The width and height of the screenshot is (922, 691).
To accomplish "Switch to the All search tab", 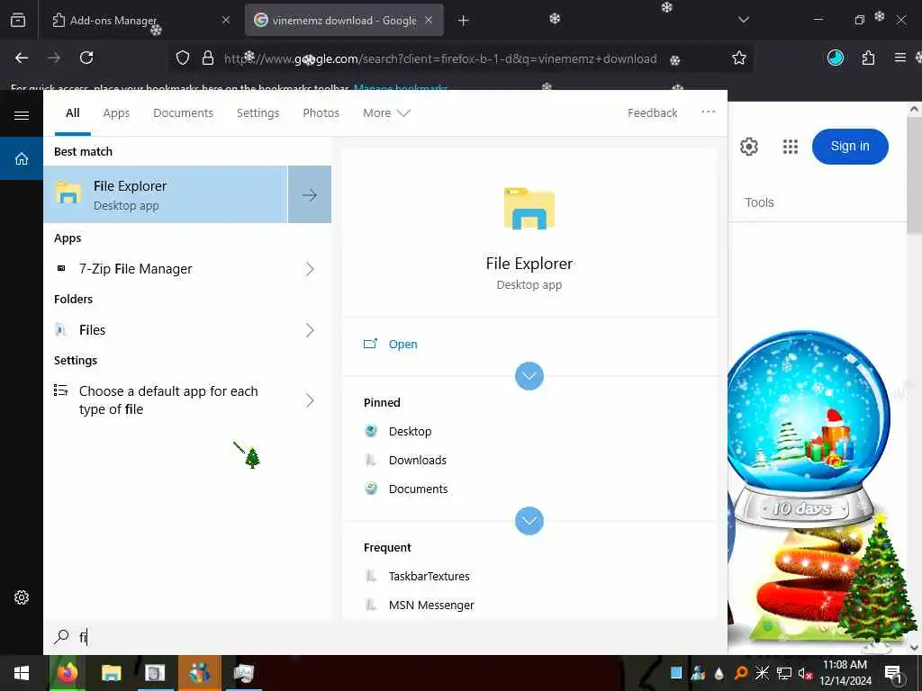I will 73,112.
